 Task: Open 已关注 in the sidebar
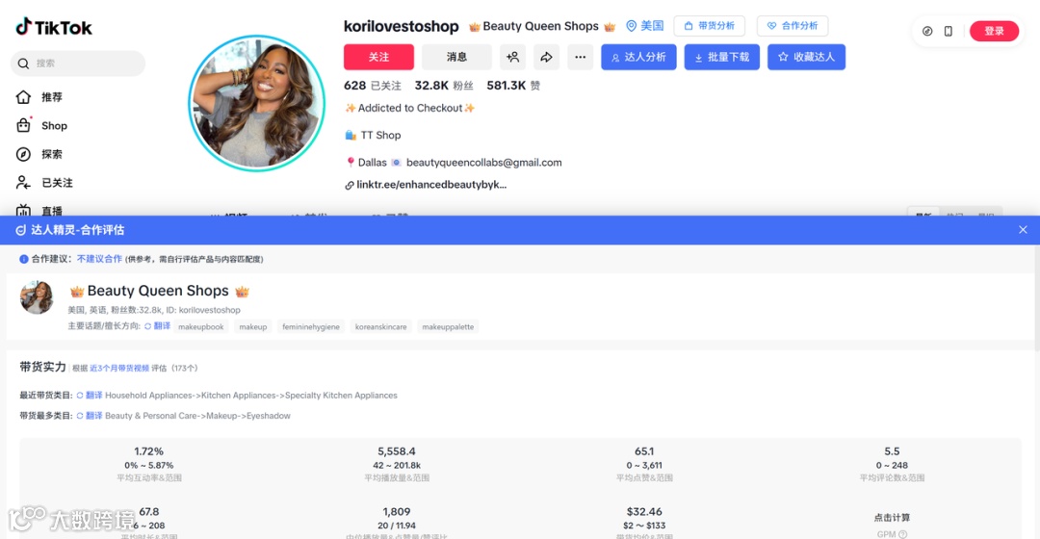click(x=57, y=182)
